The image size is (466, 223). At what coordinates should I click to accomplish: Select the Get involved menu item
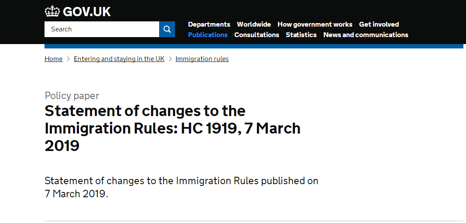(379, 24)
